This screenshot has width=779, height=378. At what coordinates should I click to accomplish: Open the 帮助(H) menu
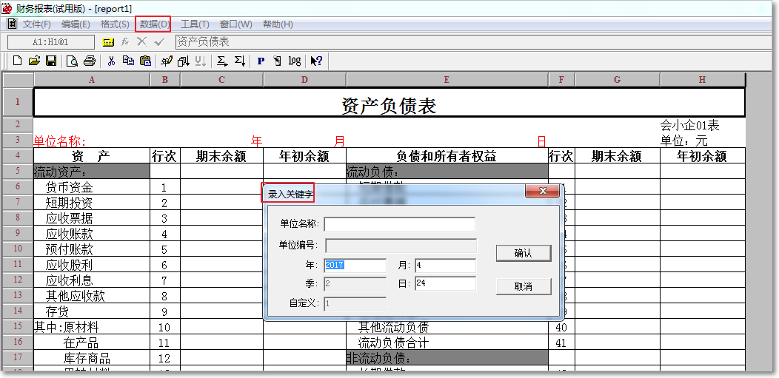(278, 24)
